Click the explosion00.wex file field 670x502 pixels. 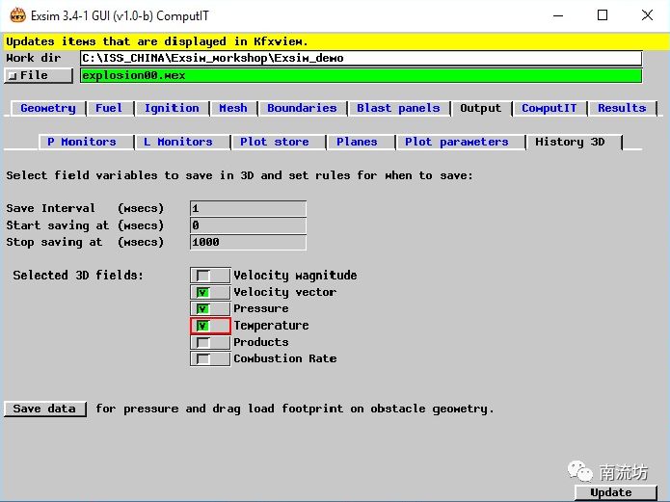click(361, 75)
